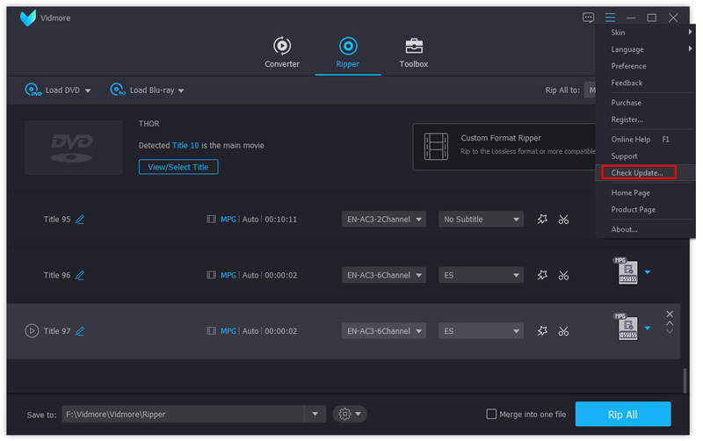The height and width of the screenshot is (441, 703).
Task: Switch to the Converter tab
Action: coord(282,53)
